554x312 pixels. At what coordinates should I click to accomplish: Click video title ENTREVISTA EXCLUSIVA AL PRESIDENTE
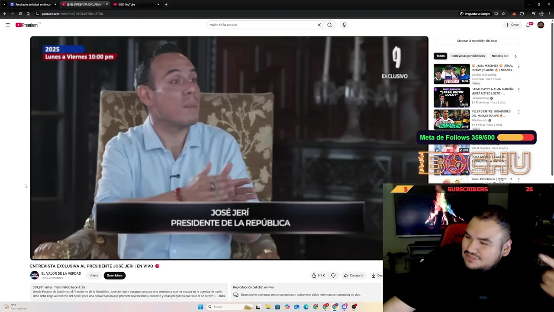click(92, 266)
